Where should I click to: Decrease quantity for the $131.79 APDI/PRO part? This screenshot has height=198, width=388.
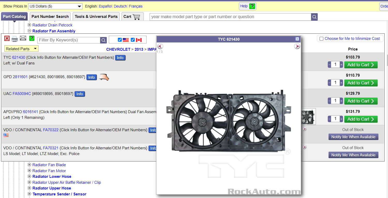tap(329, 119)
